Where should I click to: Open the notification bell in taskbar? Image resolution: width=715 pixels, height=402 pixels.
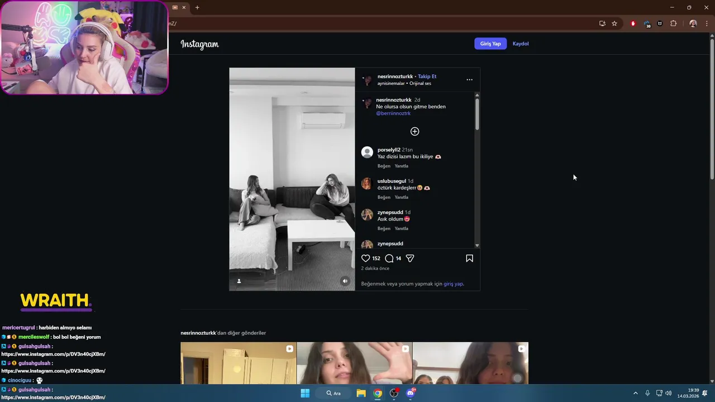(x=706, y=393)
